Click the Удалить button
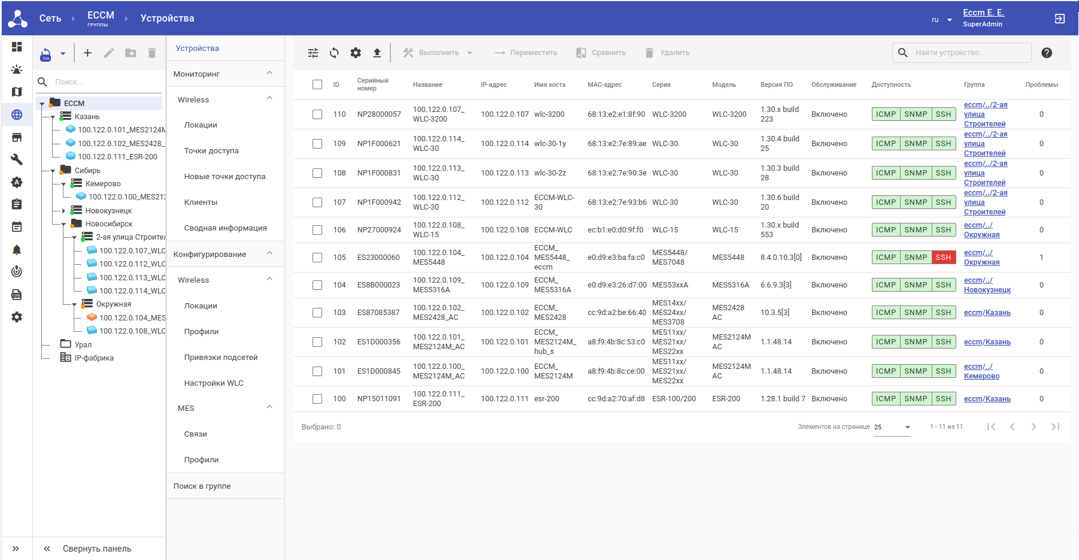The image size is (1079, 560). (x=667, y=53)
